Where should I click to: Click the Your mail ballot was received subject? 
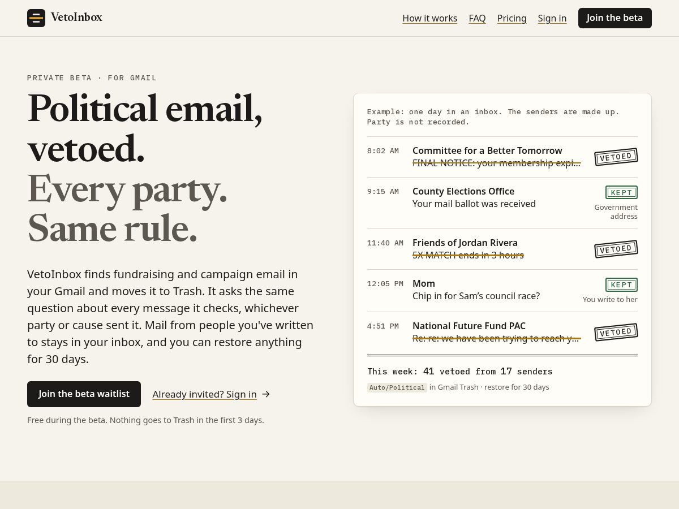(x=474, y=204)
